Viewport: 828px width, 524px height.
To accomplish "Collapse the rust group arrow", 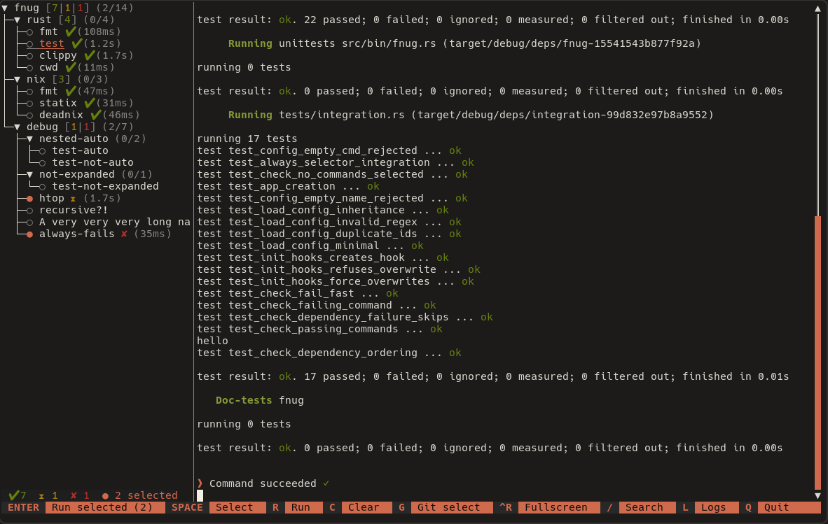I will tap(18, 20).
